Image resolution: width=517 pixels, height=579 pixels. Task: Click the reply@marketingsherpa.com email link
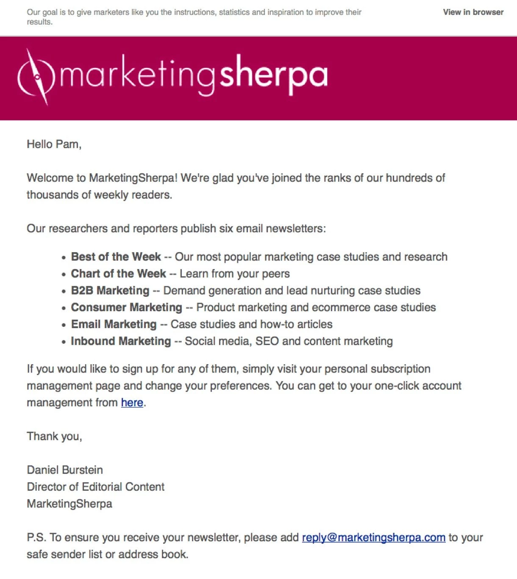click(x=373, y=537)
